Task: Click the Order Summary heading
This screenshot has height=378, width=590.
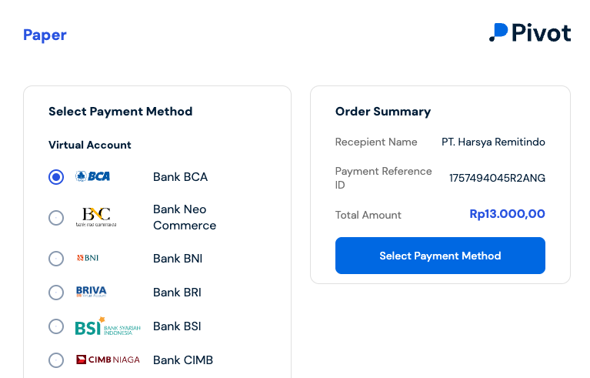Action: pyautogui.click(x=383, y=112)
